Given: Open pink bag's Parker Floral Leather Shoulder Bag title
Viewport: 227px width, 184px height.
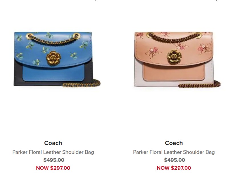Looking at the screenshot, I should [174, 152].
